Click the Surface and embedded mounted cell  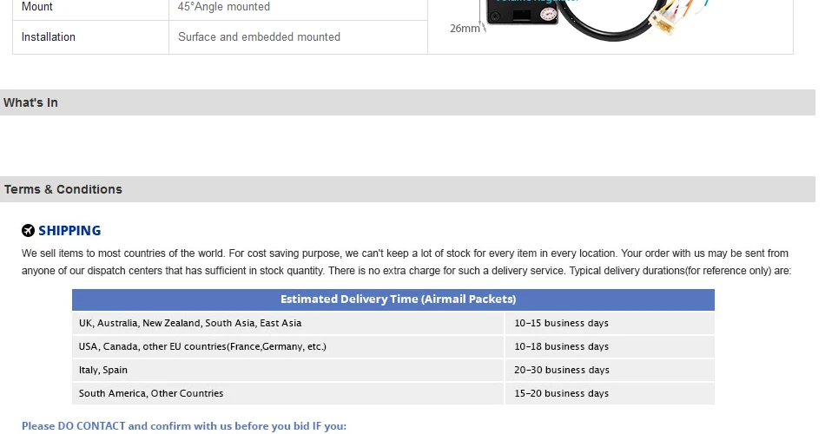[x=299, y=37]
